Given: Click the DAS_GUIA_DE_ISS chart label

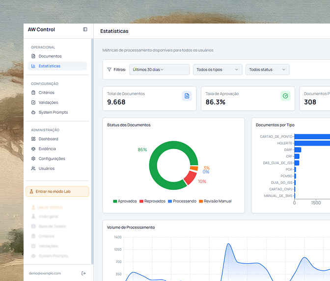Looking at the screenshot, I should click(x=277, y=163).
